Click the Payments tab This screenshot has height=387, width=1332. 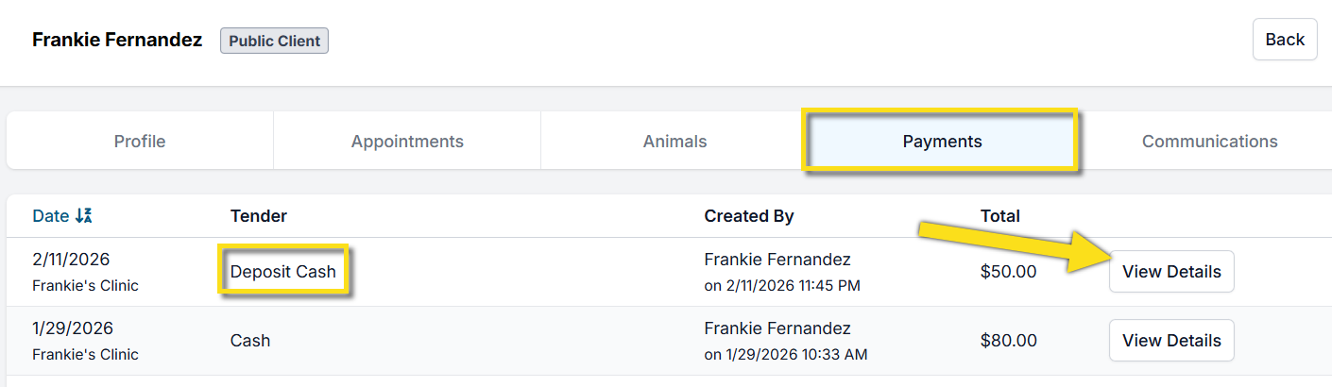942,142
